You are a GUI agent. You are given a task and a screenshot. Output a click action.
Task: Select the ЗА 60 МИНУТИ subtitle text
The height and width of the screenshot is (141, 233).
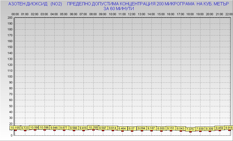(x=118, y=9)
